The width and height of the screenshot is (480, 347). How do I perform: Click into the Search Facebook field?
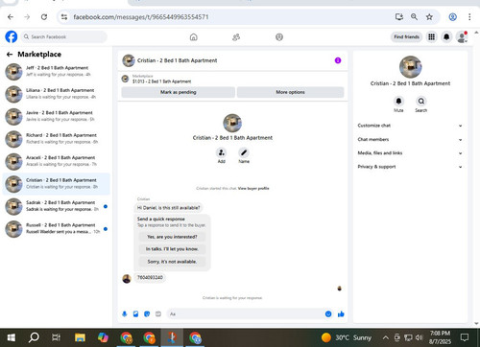[64, 37]
